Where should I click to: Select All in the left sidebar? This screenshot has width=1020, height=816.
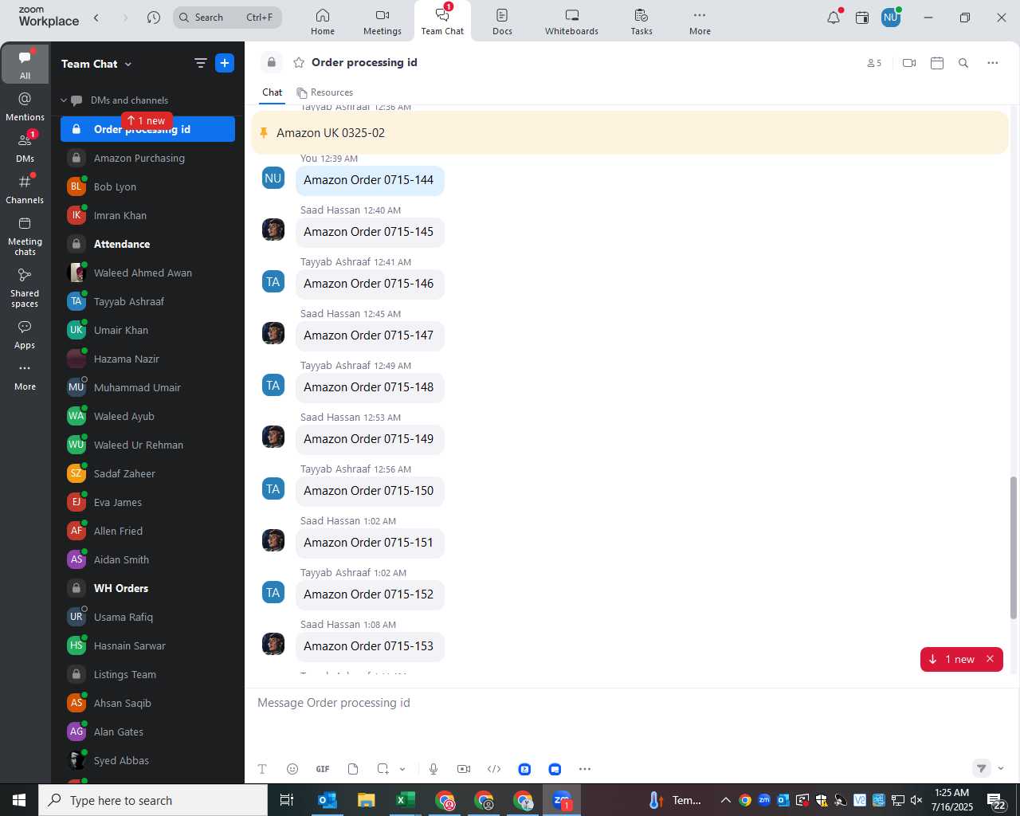25,65
